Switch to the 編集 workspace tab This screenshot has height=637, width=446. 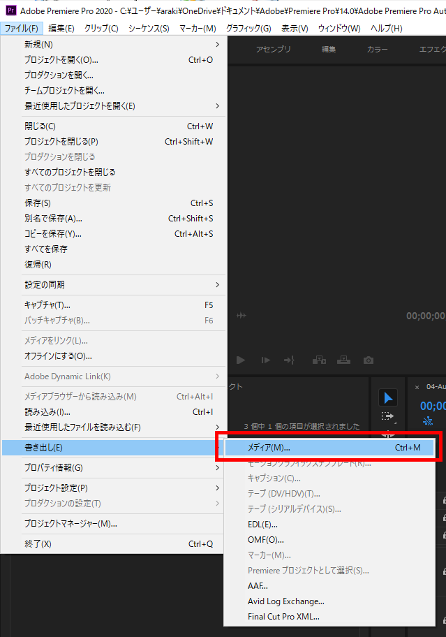(x=328, y=49)
